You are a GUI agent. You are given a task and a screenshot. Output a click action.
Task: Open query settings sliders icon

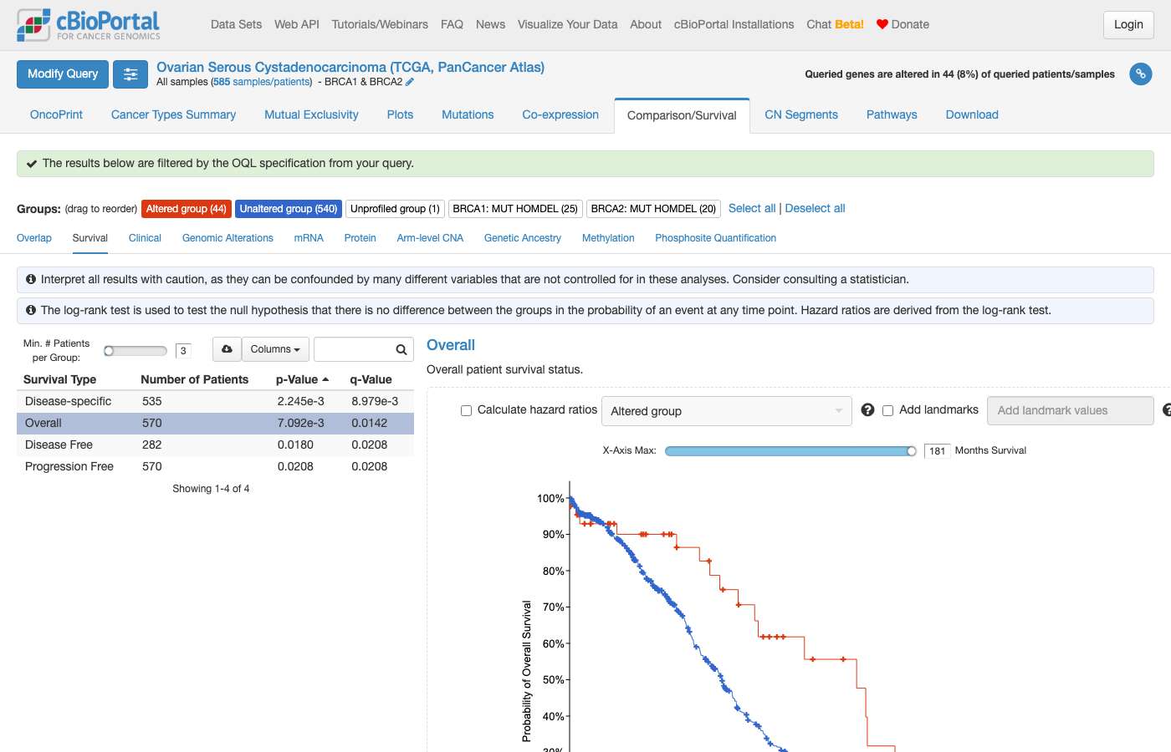130,74
